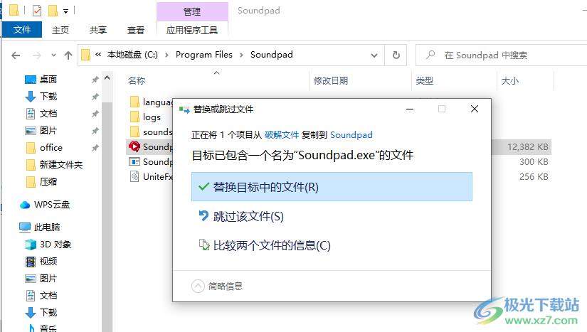Click the back navigation arrow
Screen dimensions: 587x332
[x=16, y=55]
